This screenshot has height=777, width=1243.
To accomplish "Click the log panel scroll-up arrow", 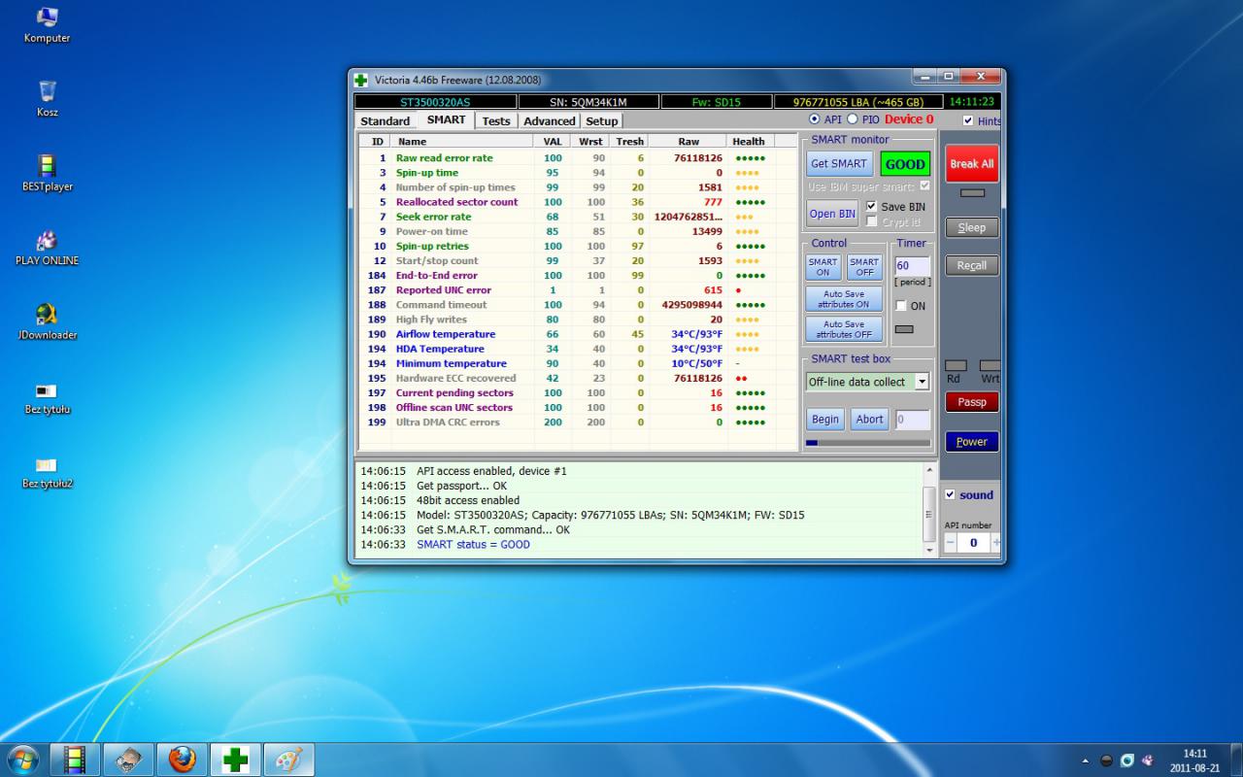I will (928, 471).
